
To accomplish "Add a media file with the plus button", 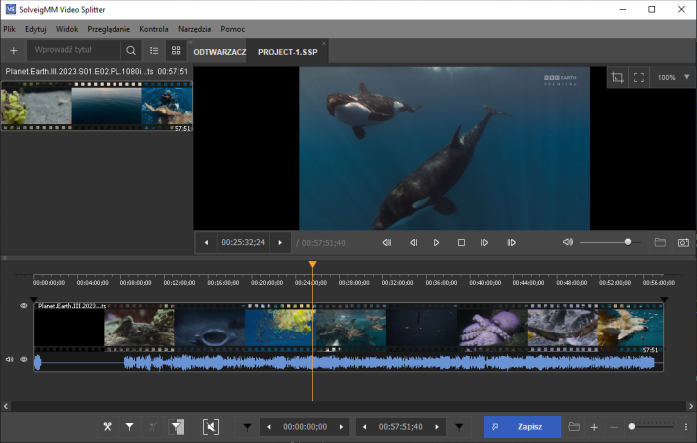I will click(x=13, y=50).
